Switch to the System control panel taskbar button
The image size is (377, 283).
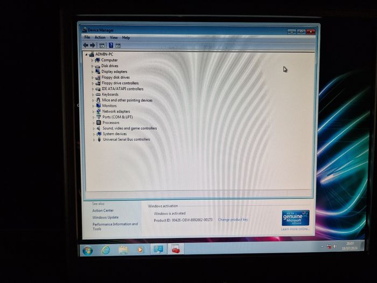pos(158,249)
